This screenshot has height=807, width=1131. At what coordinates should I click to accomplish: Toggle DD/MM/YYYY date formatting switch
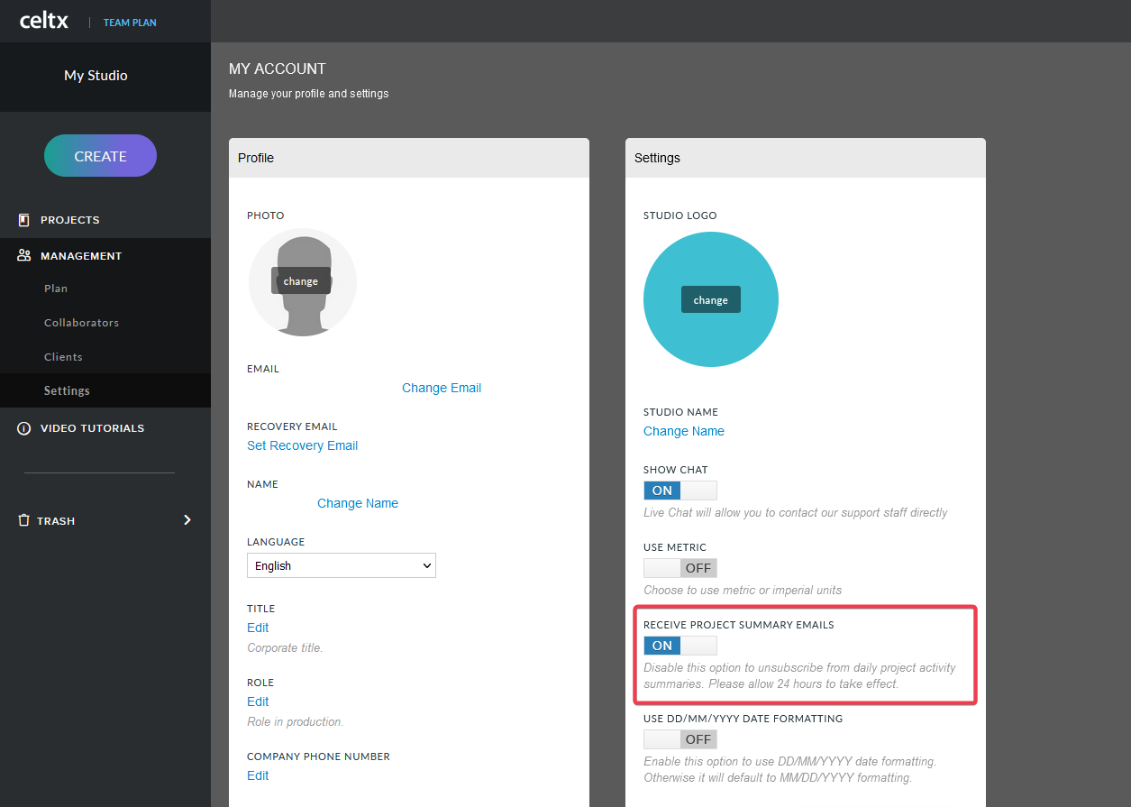pyautogui.click(x=680, y=739)
